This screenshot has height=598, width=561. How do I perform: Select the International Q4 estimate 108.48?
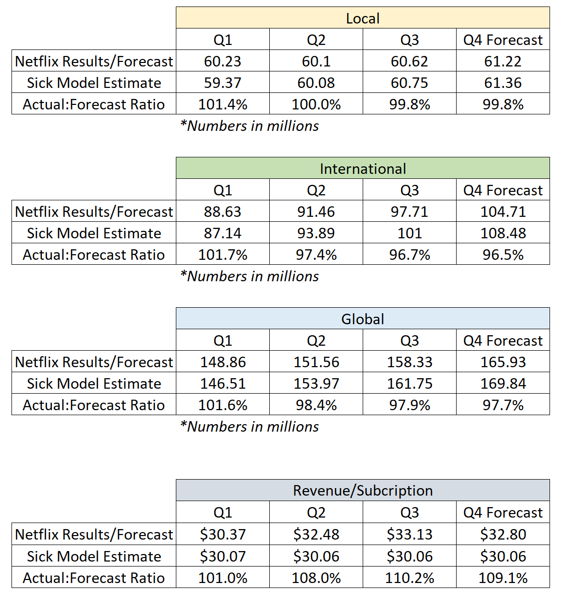pos(503,233)
